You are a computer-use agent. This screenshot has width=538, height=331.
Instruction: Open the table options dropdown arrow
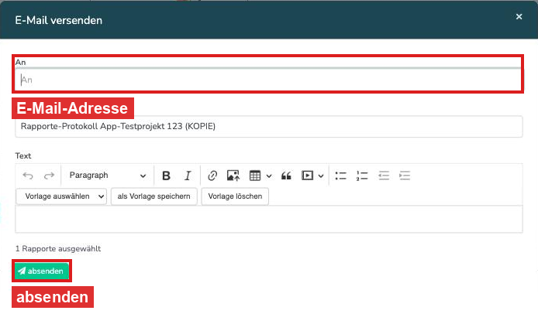pos(269,176)
